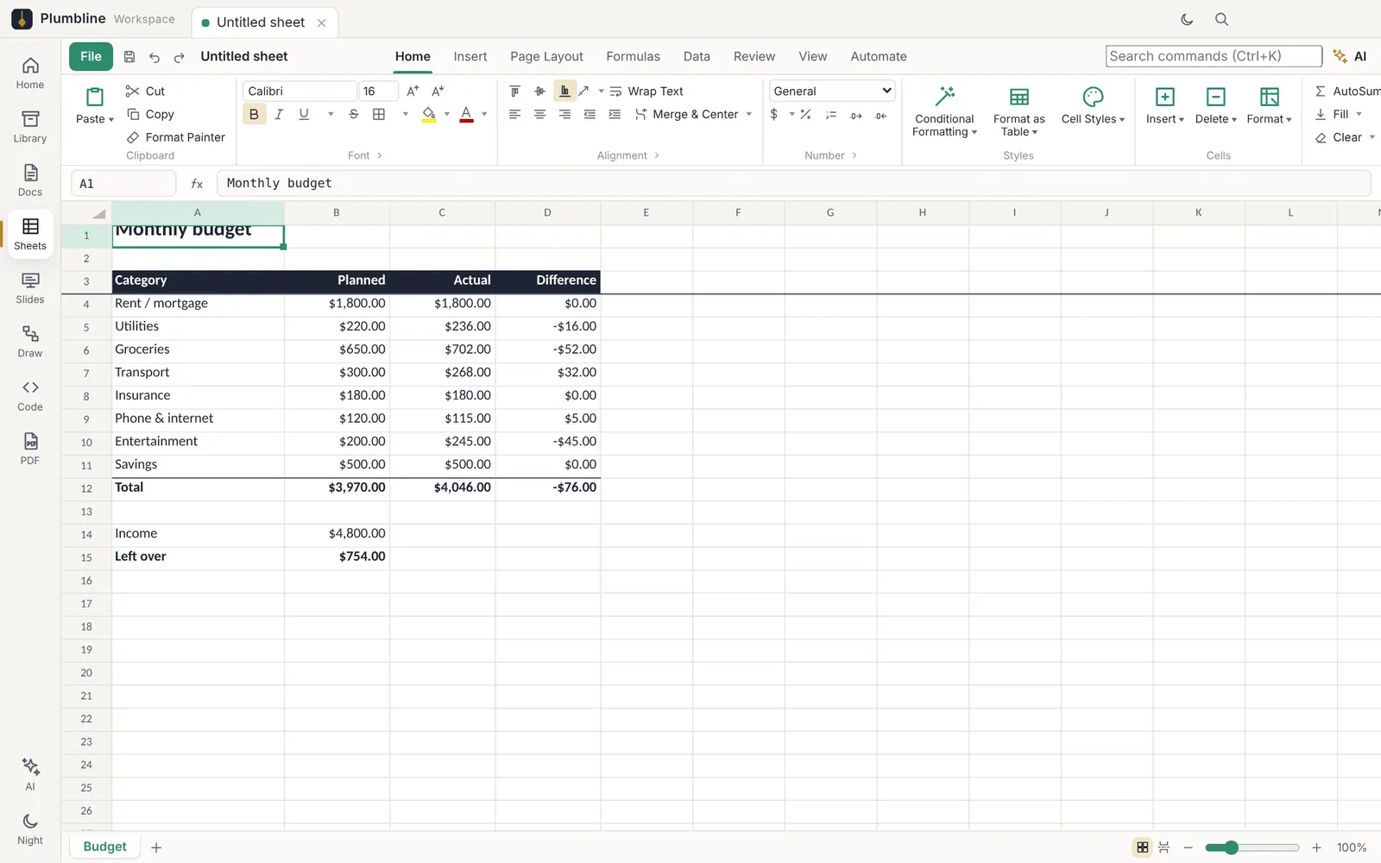The image size is (1381, 863).
Task: Apply AutoSum to the selection
Action: click(1346, 91)
